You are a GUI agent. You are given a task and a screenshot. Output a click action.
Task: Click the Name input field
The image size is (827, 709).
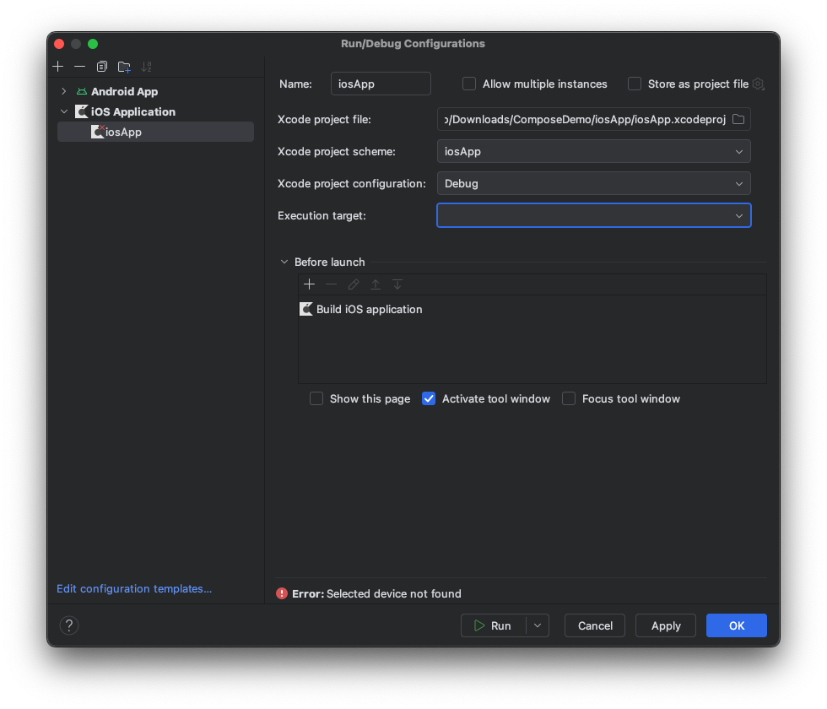point(381,84)
